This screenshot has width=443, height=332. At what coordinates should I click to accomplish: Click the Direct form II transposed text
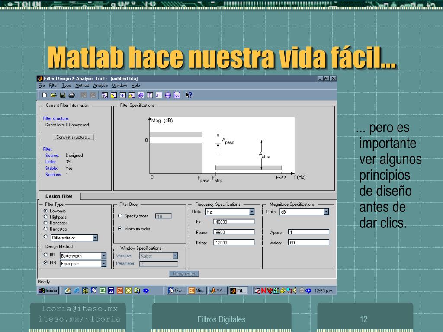pyautogui.click(x=67, y=125)
